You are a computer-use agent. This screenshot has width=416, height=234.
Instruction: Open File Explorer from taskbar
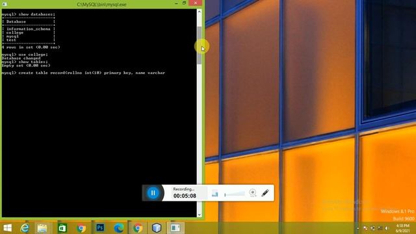coord(42,228)
